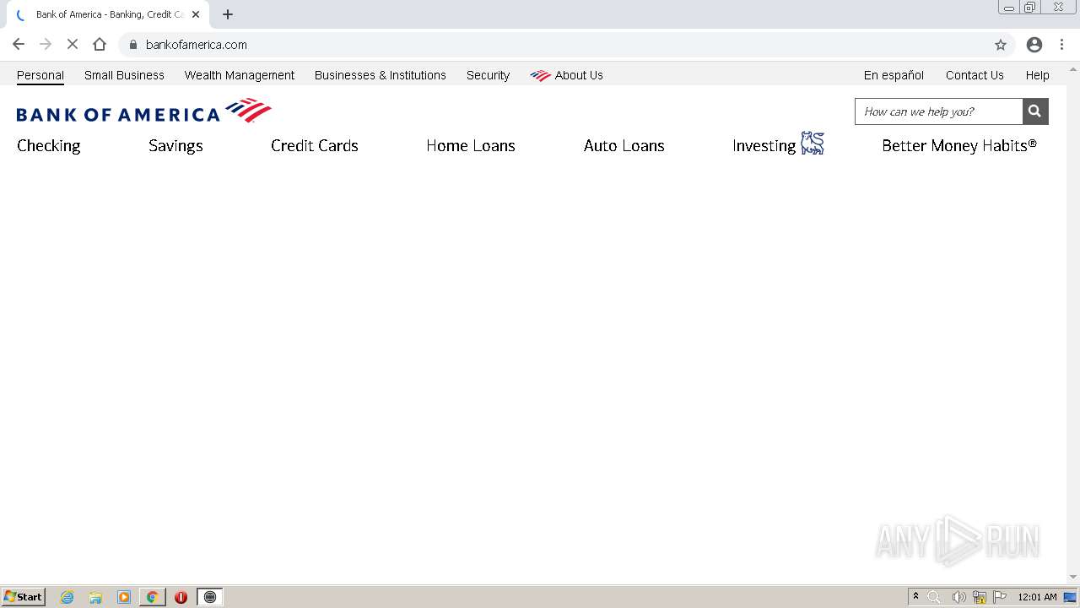Viewport: 1080px width, 608px height.
Task: Open the Windows Start menu
Action: (23, 596)
